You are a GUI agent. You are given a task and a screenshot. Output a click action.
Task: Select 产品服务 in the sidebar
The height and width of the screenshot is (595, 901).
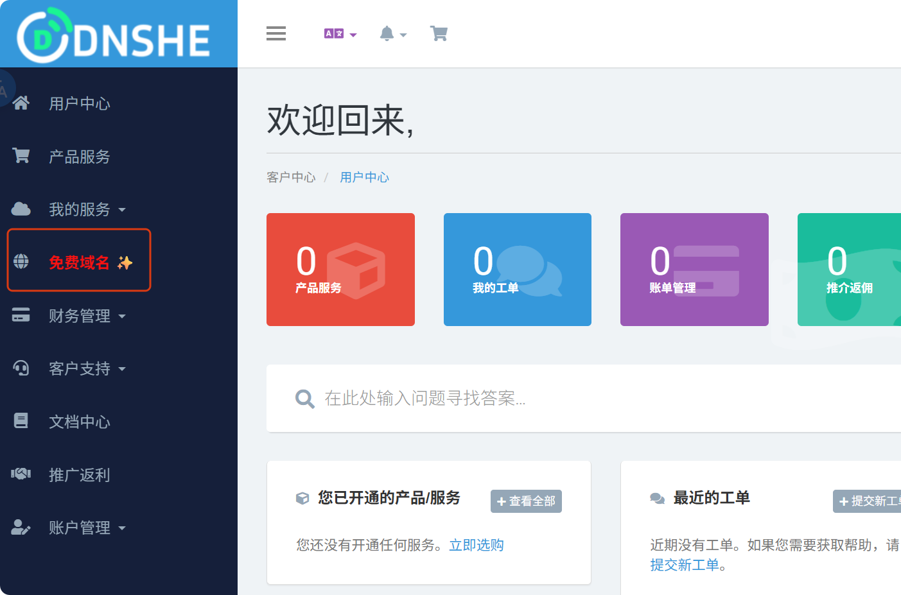(x=80, y=157)
